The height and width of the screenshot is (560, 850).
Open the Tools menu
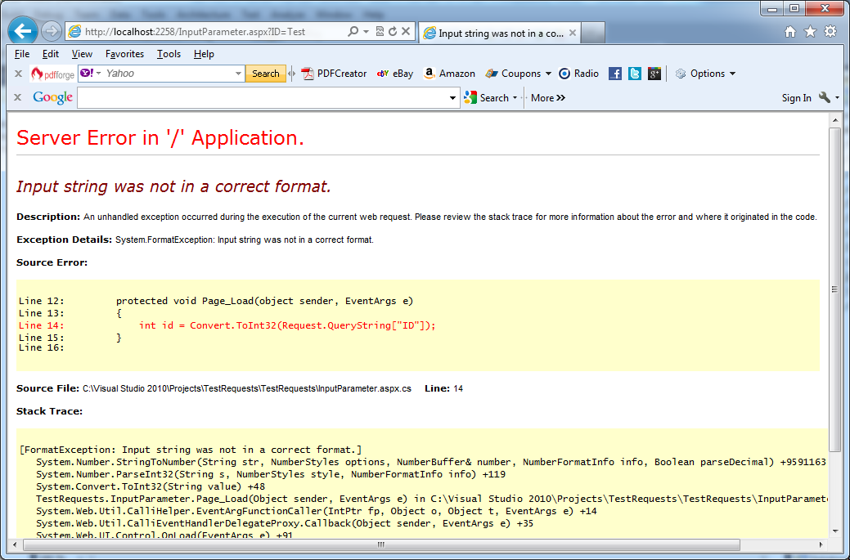[169, 54]
